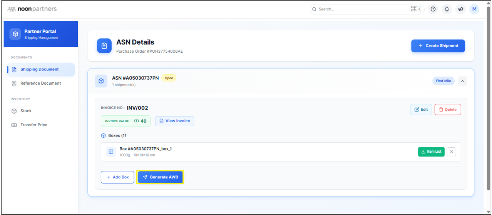Open the notifications bell

(447, 9)
